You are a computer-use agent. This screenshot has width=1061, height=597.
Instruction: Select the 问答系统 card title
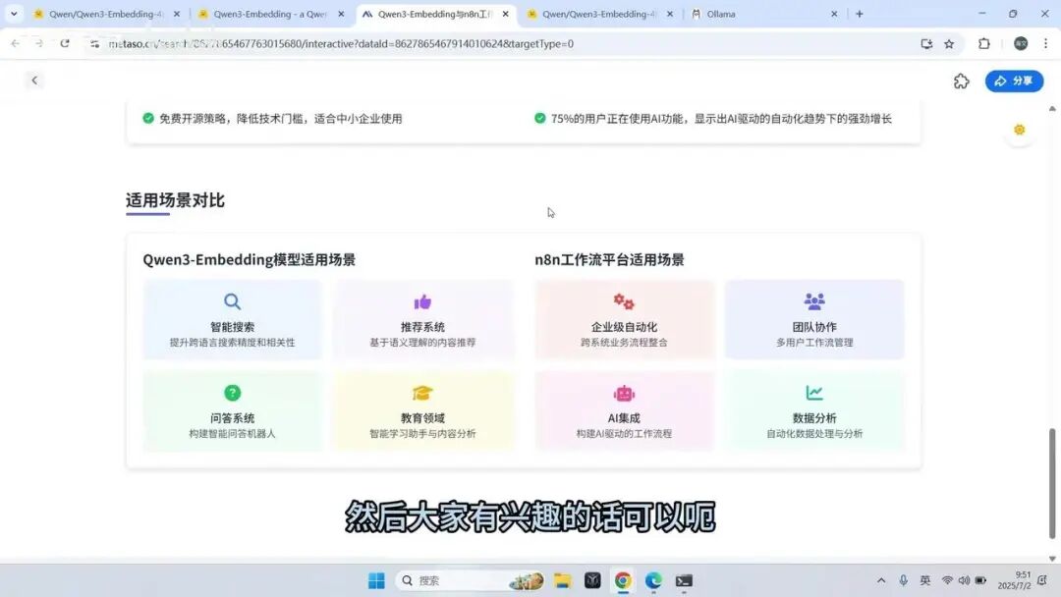(x=232, y=418)
